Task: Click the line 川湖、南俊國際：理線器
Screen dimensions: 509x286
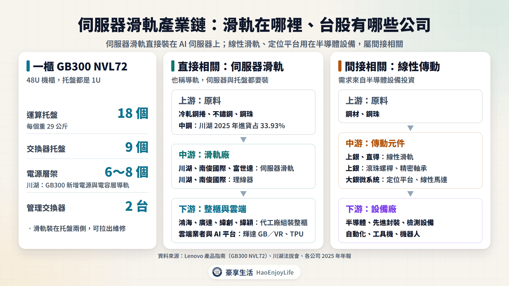Action: 216,180
